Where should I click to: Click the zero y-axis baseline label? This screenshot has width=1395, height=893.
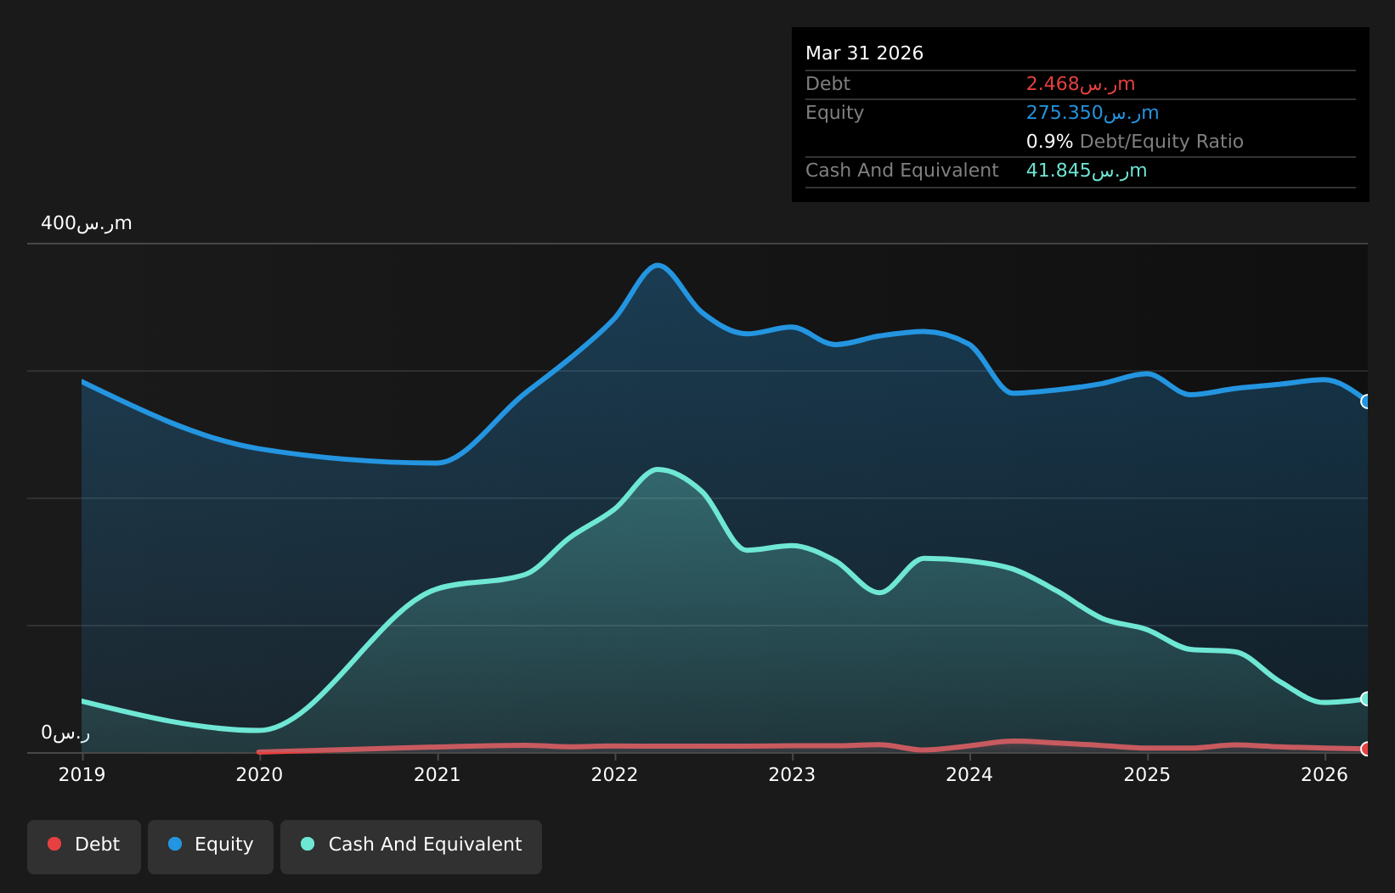[65, 733]
